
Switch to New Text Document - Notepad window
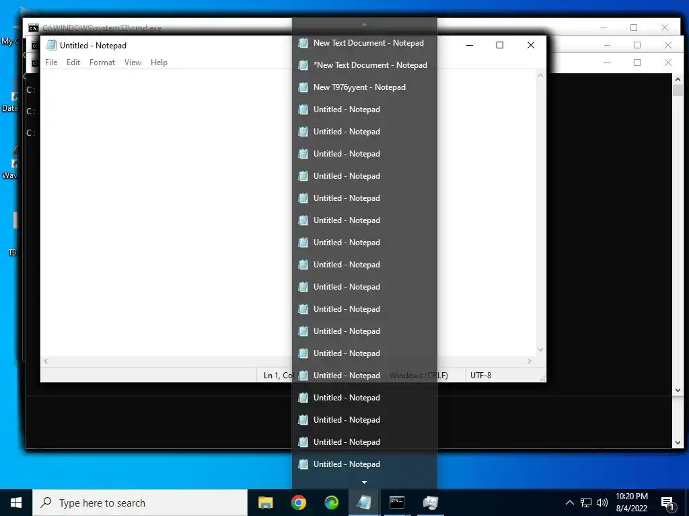364,43
